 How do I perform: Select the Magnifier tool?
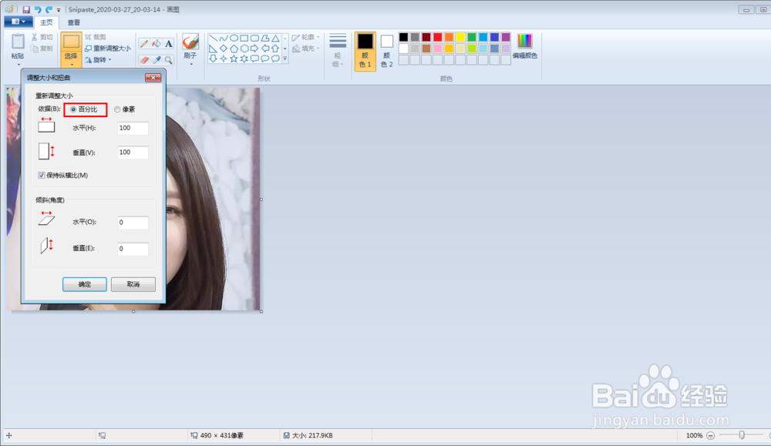169,60
